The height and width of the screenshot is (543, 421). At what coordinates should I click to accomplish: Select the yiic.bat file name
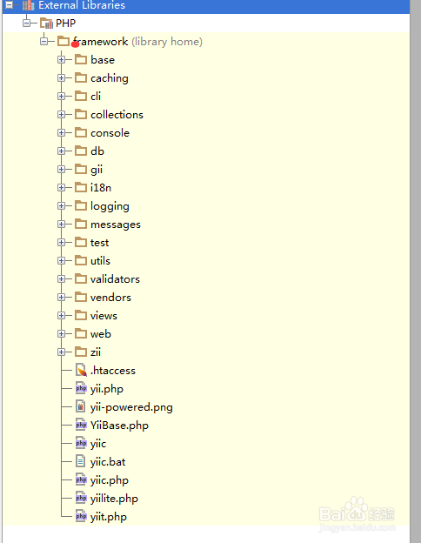(x=108, y=462)
